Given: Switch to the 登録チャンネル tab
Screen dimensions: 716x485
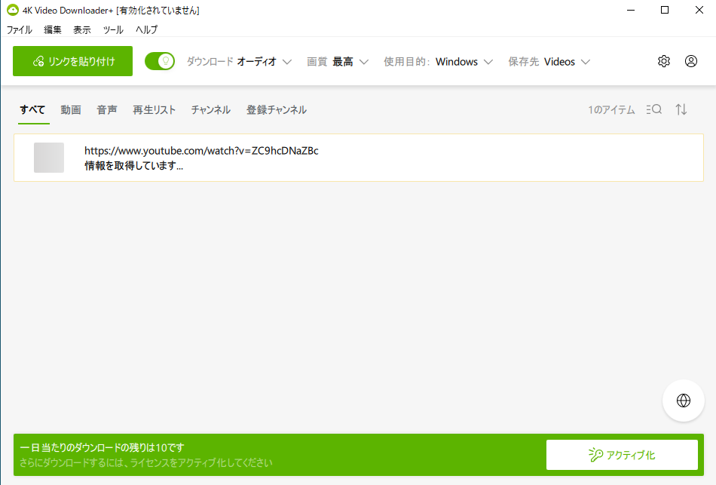Looking at the screenshot, I should point(277,109).
